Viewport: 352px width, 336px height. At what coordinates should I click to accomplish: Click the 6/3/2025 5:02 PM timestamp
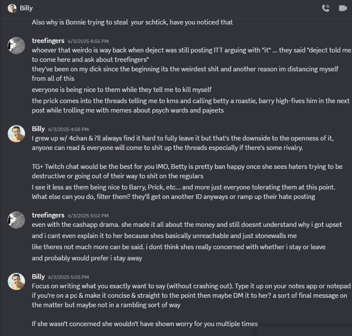(x=88, y=216)
